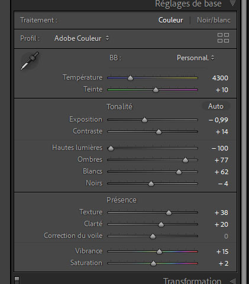This screenshot has width=249, height=284.
Task: Click the Exposition value field
Action: tap(218, 120)
